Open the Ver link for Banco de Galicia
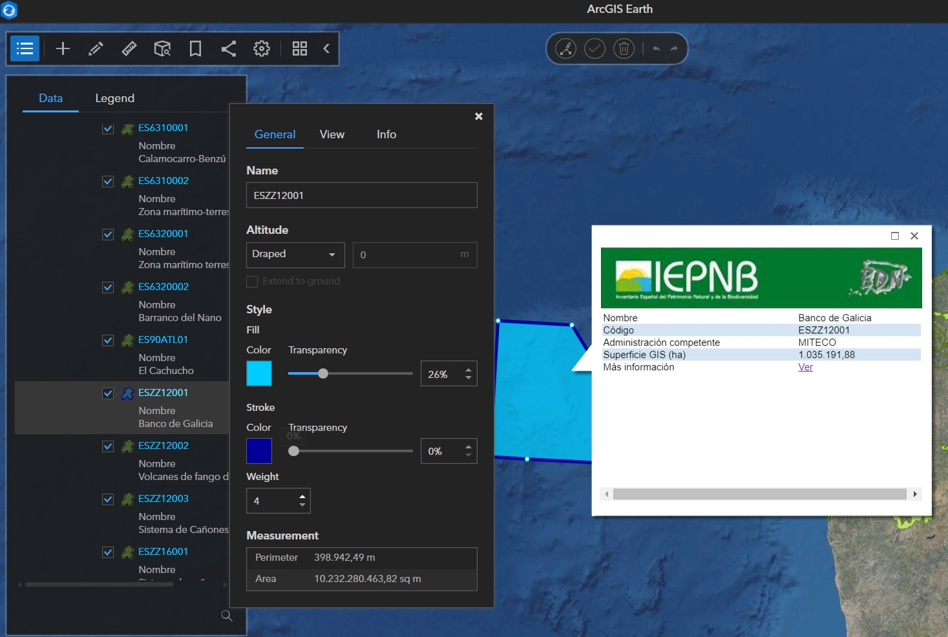 click(805, 367)
